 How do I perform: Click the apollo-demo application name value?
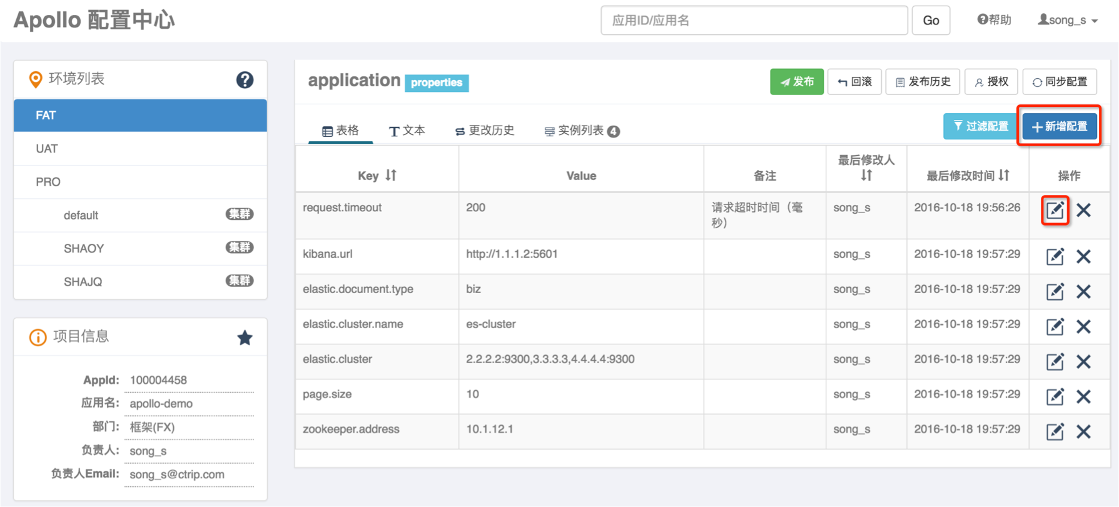[161, 404]
